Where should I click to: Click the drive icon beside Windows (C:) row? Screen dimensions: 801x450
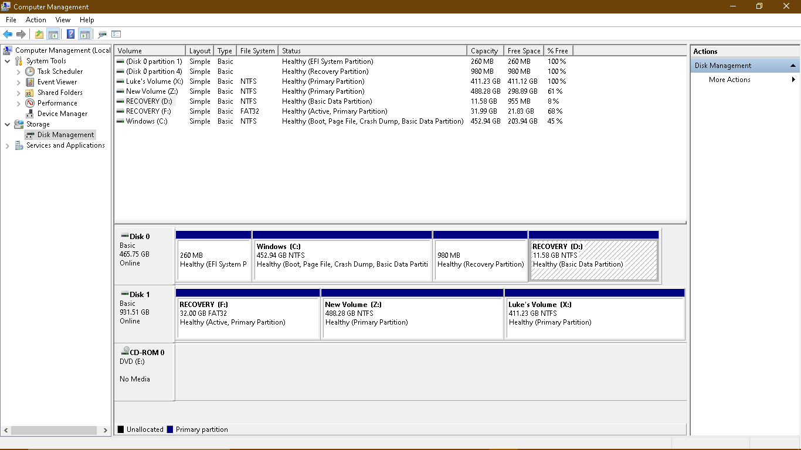pos(120,121)
